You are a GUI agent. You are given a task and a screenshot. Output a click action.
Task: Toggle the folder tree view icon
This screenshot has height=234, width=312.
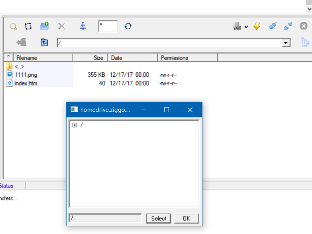[x=305, y=42]
